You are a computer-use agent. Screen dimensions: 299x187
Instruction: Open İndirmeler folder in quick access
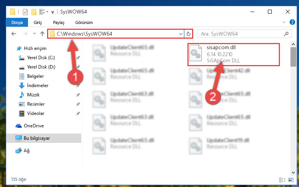[x=38, y=86]
